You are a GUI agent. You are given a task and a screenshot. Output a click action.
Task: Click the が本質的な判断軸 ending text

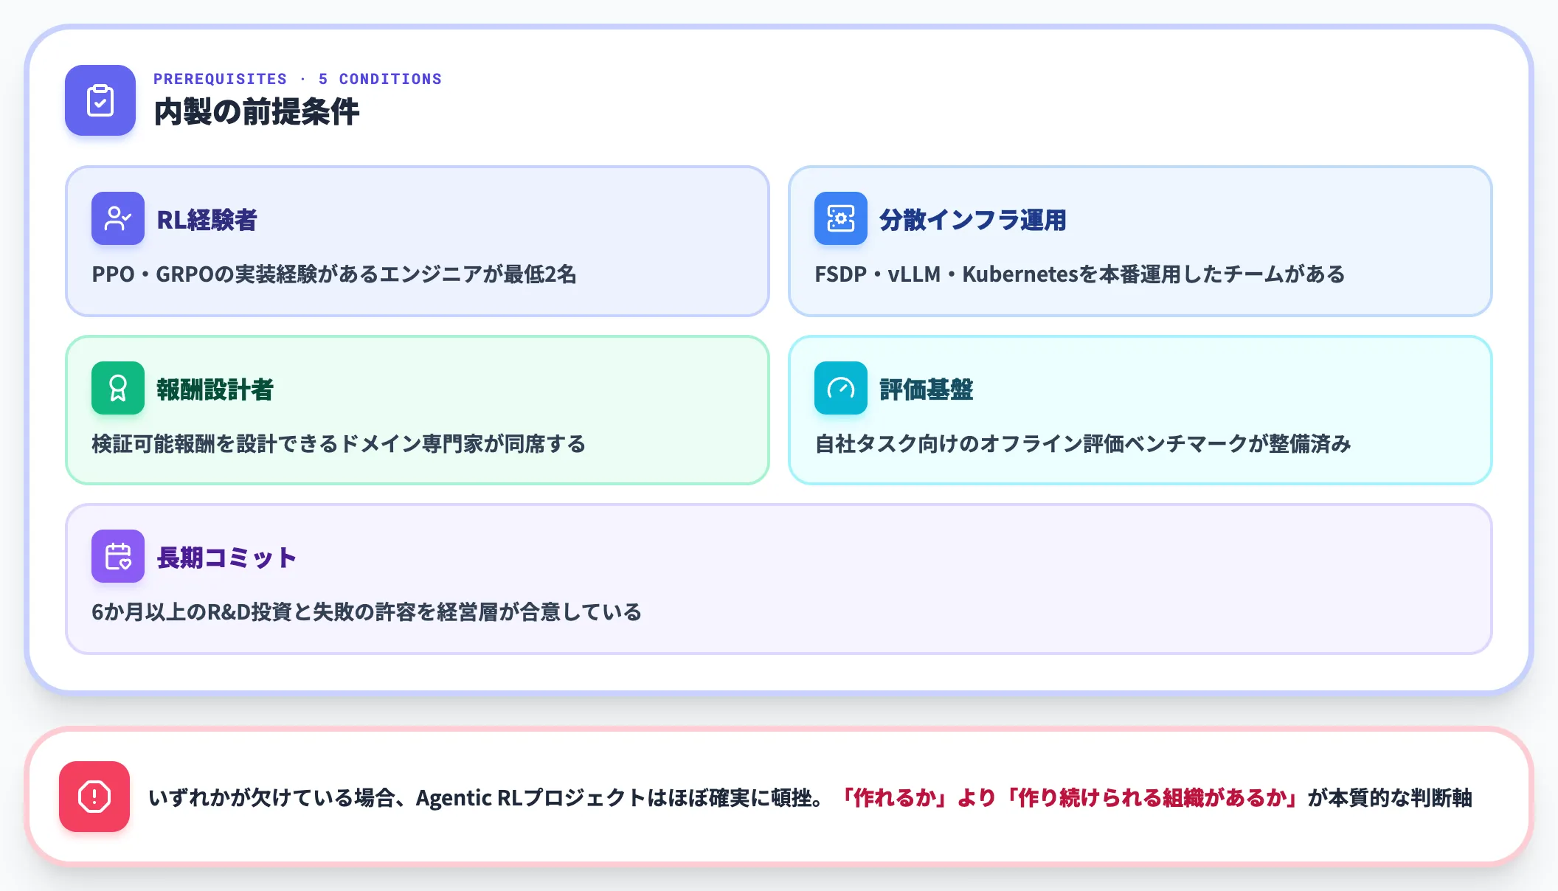tap(1390, 797)
